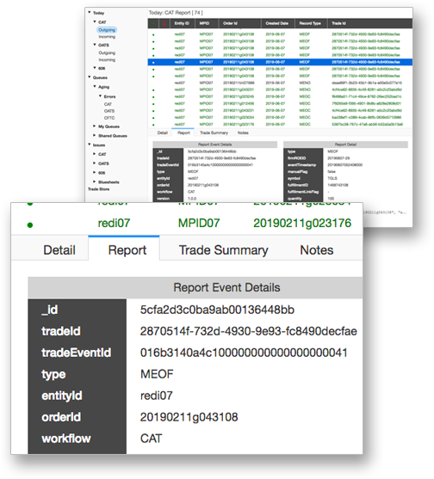
Task: Open the OATS errors queue under Errors
Action: [109, 111]
